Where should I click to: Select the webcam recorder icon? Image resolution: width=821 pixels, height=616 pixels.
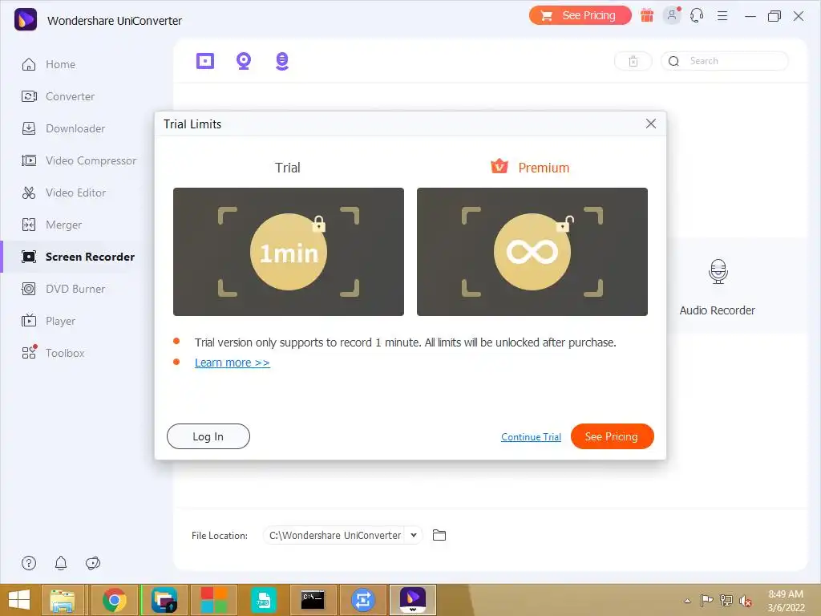tap(244, 61)
